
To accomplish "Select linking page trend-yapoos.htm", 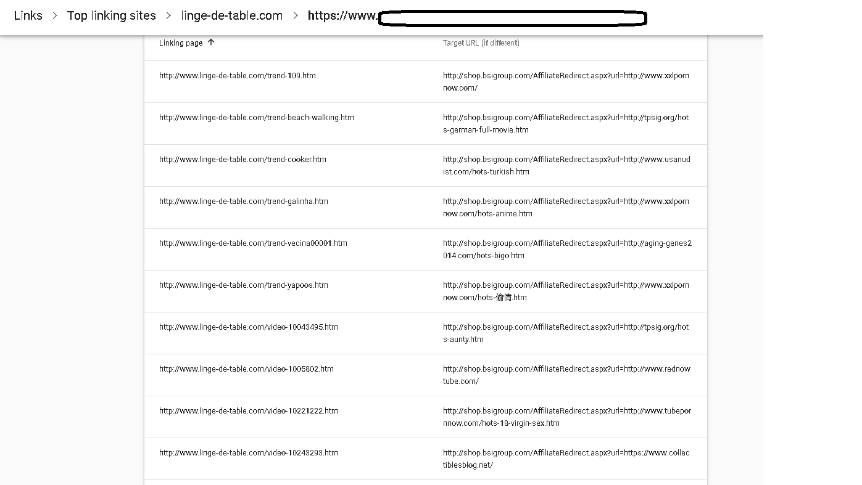I will click(x=244, y=285).
